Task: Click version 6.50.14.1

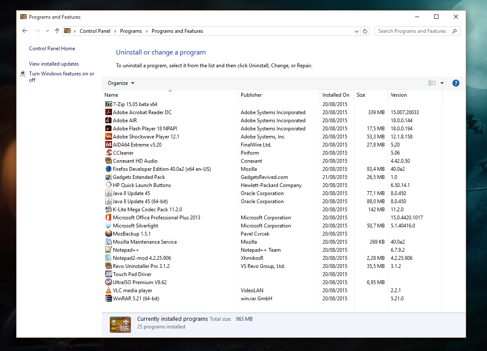Action: point(400,185)
